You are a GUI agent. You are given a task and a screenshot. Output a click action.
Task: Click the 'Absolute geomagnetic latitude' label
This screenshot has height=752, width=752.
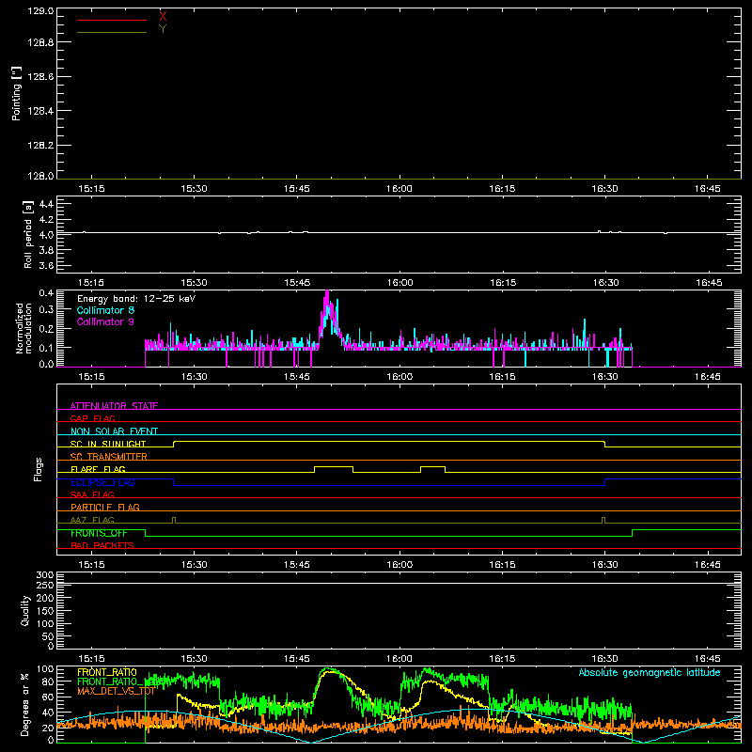(x=650, y=672)
